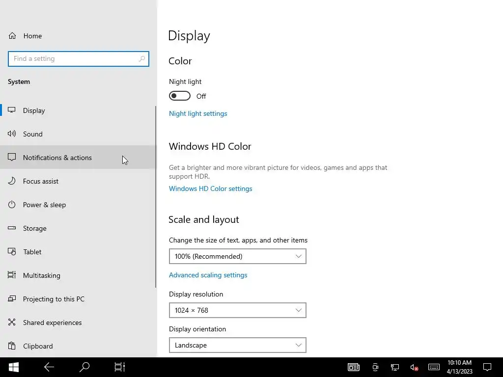Image resolution: width=503 pixels, height=377 pixels.
Task: Click the Power & sleep power icon
Action: (x=12, y=205)
